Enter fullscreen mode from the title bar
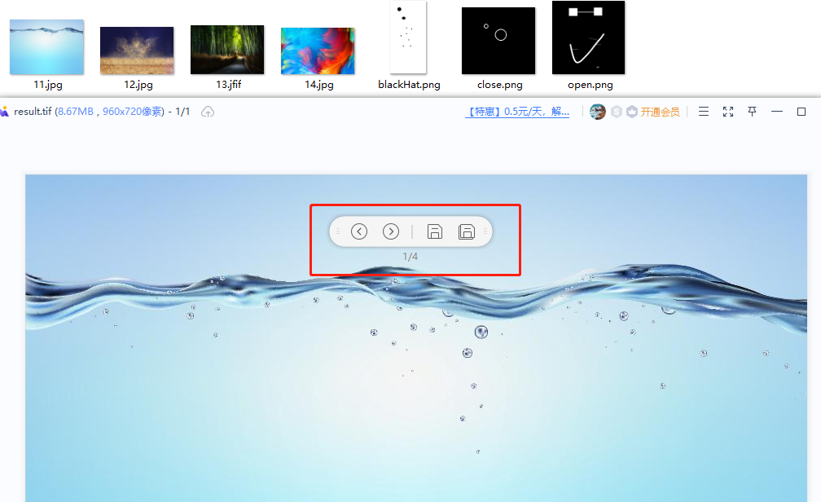Viewport: 821px width, 502px height. [x=727, y=111]
